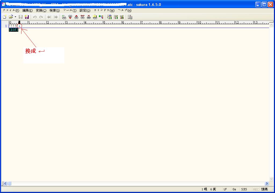Image resolution: width=275 pixels, height=193 pixels.
Task: Open outline analysis tree icon
Action: (x=101, y=17)
